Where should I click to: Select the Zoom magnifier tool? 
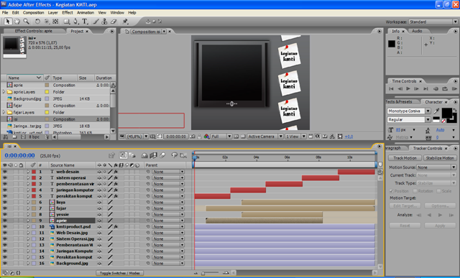point(26,21)
